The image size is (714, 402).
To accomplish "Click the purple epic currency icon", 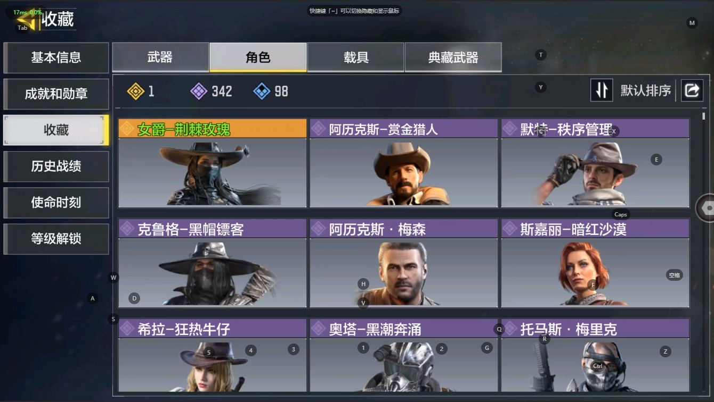I will click(199, 91).
